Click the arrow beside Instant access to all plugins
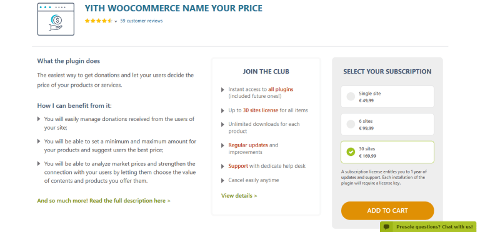Screen dimensions: 480x232 [x=222, y=90]
